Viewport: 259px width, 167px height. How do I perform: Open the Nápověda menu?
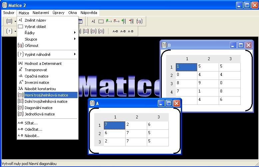89,13
